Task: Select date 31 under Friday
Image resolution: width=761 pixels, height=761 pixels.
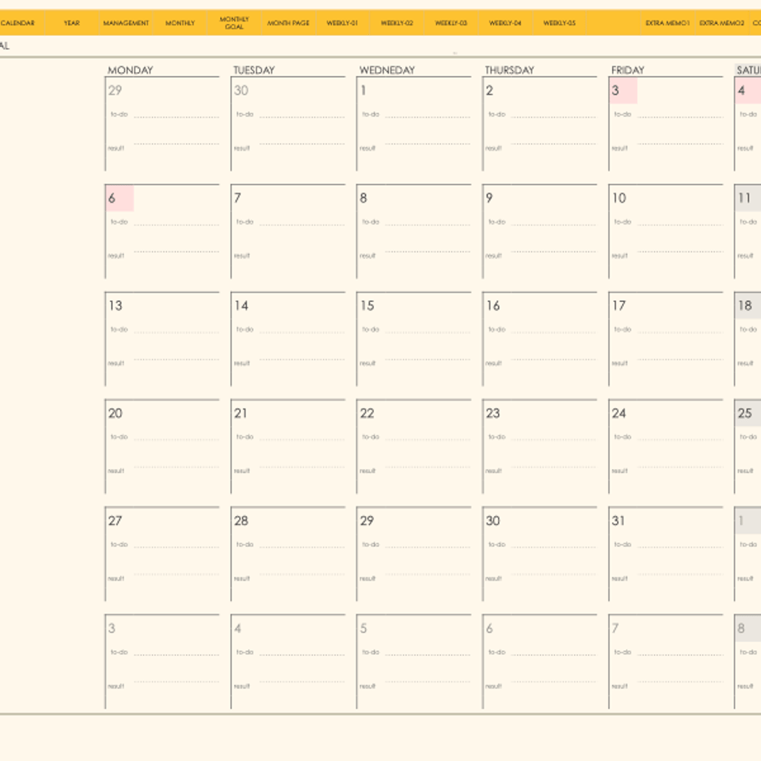Action: (x=619, y=521)
